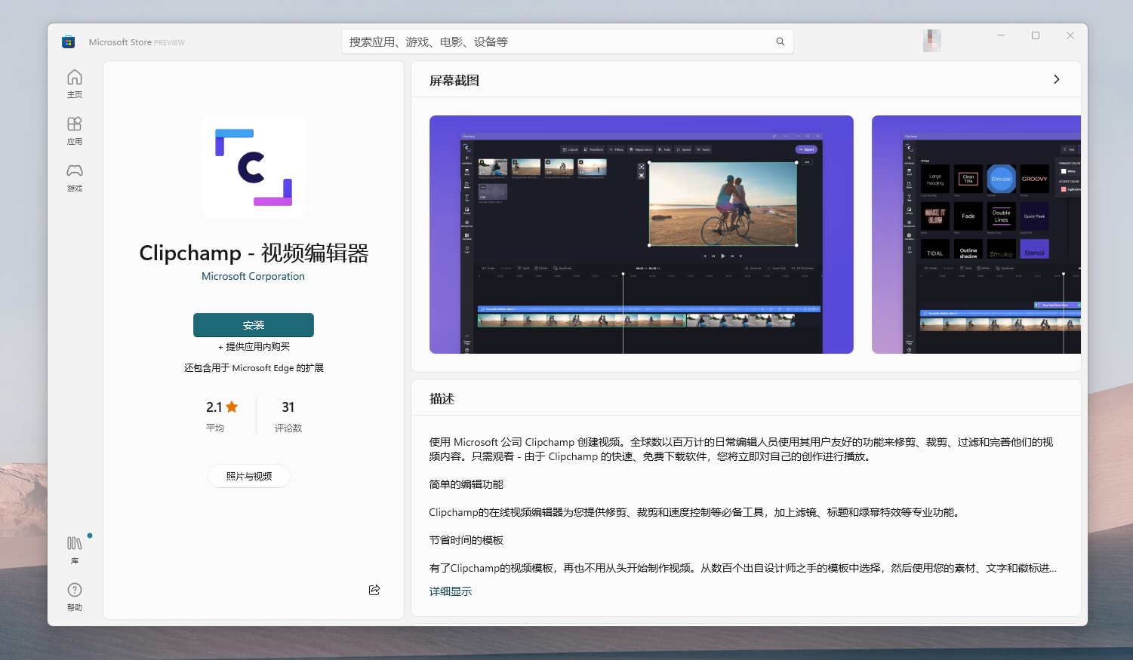
Task: Click the search magnifier icon
Action: [780, 41]
